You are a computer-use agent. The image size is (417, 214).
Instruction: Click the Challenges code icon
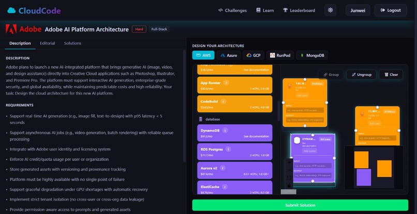tap(220, 10)
